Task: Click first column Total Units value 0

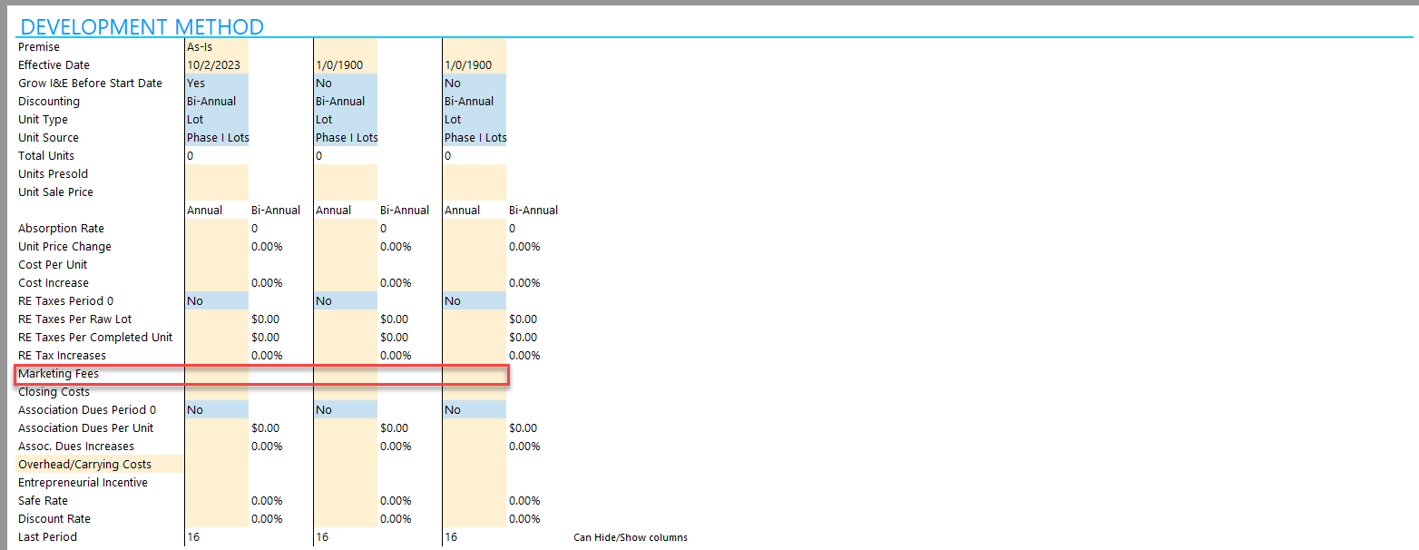Action: pos(191,155)
